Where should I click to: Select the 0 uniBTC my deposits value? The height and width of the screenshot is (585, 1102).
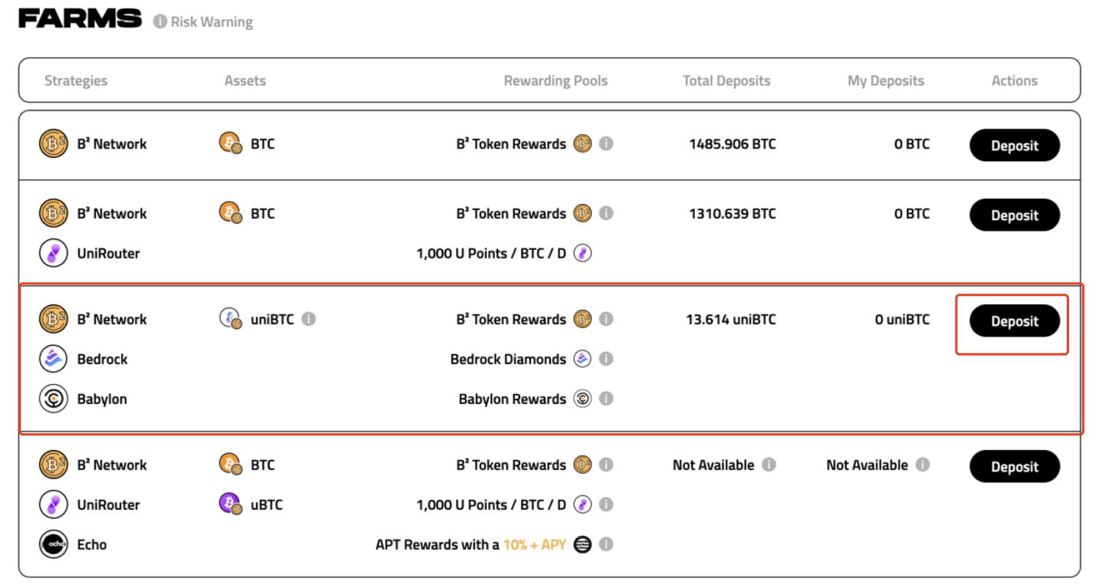click(903, 320)
